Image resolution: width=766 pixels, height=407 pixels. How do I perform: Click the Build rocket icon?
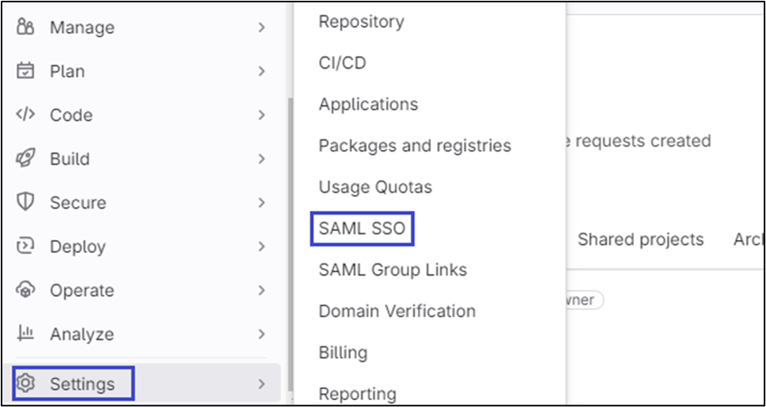pyautogui.click(x=26, y=159)
